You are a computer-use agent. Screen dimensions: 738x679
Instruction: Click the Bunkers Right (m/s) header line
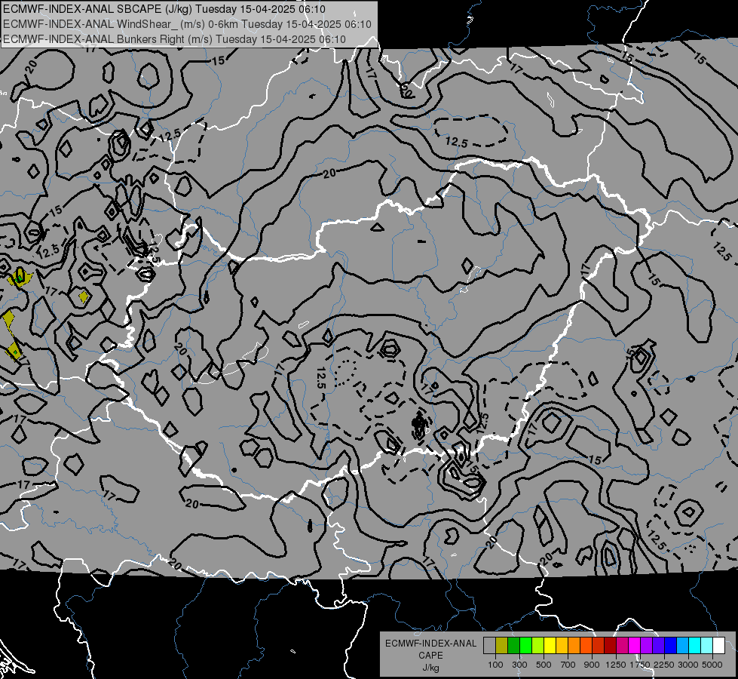pos(174,39)
